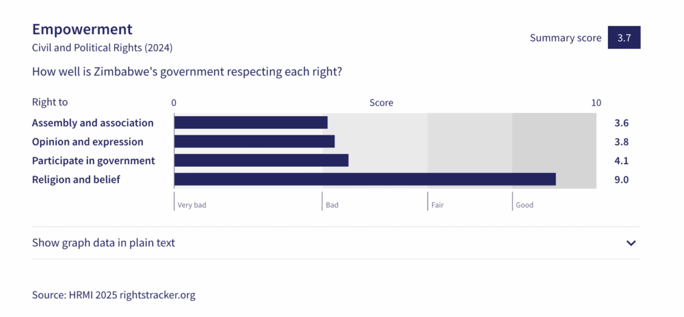This screenshot has width=684, height=317.
Task: Click the 4.1 score value
Action: (x=621, y=160)
